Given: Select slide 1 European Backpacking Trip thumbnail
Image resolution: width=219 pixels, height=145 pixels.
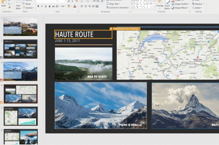Looking at the screenshot, I should pyautogui.click(x=20, y=26).
